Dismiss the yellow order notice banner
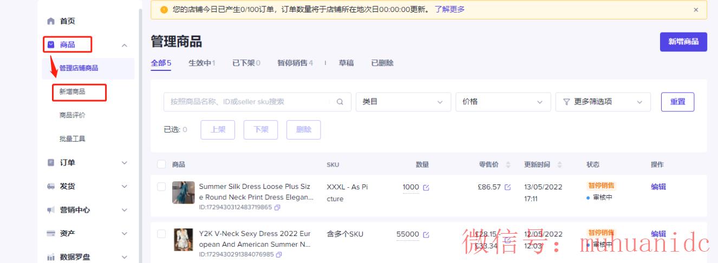This screenshot has width=718, height=263. pyautogui.click(x=696, y=10)
